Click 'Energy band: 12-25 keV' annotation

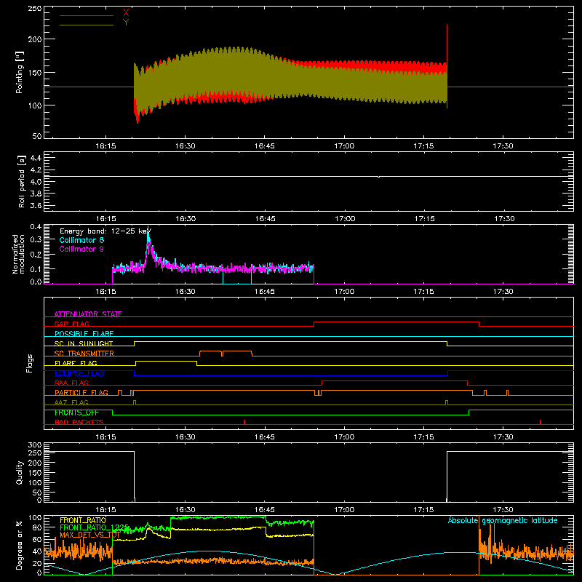(x=105, y=231)
